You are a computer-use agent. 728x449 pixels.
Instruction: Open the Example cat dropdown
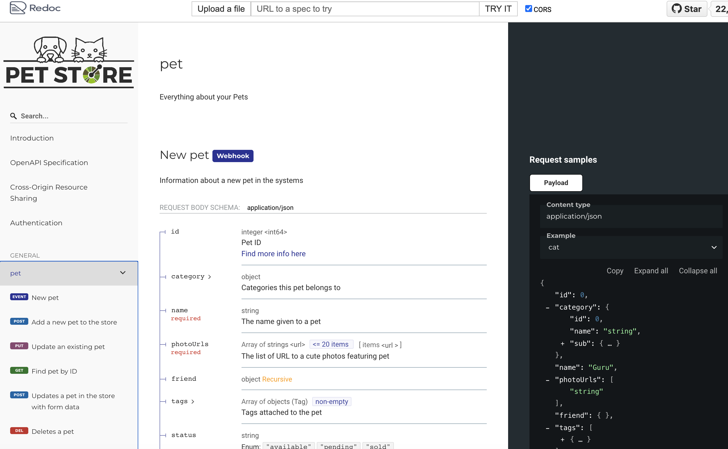[x=631, y=247]
